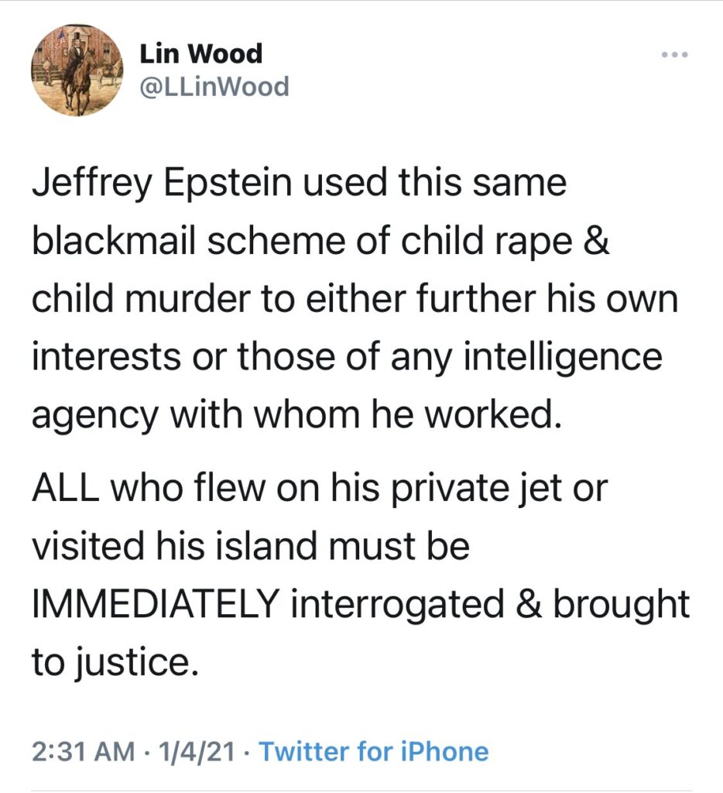
Task: Click the phrase 'visited his island must be'
Action: click(x=251, y=546)
